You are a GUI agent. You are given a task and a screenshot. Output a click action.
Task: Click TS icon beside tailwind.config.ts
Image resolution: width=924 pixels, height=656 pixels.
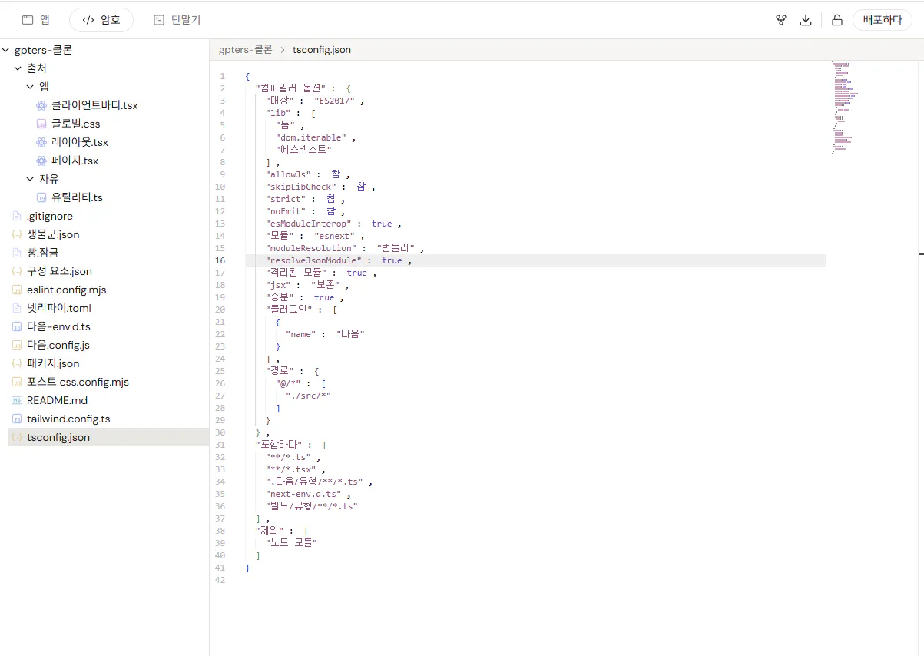point(17,419)
